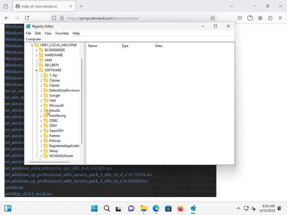Expand the HARDWARE key
The width and height of the screenshot is (287, 215).
coord(37,55)
